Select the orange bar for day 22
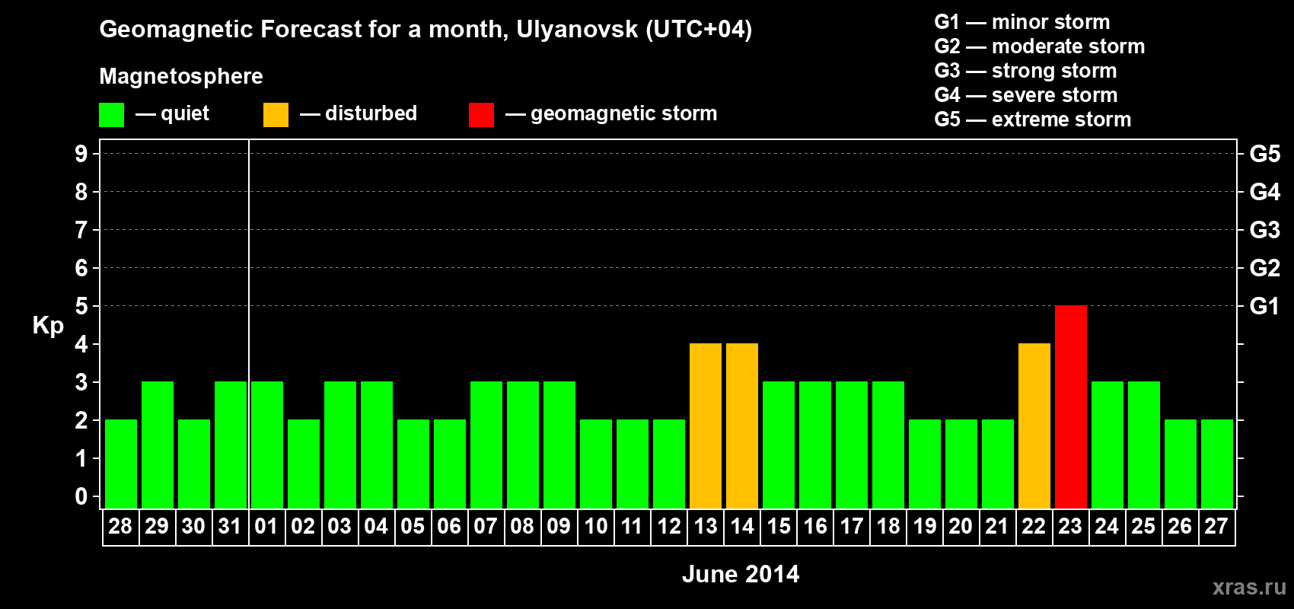The width and height of the screenshot is (1294, 609). pos(1034,426)
